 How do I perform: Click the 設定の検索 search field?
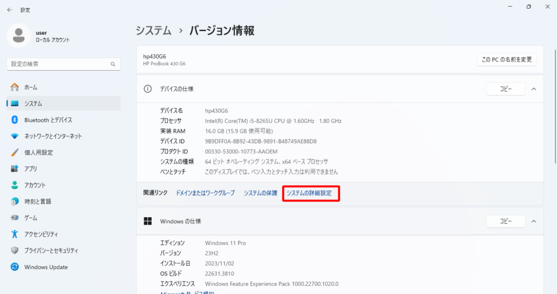(x=64, y=64)
